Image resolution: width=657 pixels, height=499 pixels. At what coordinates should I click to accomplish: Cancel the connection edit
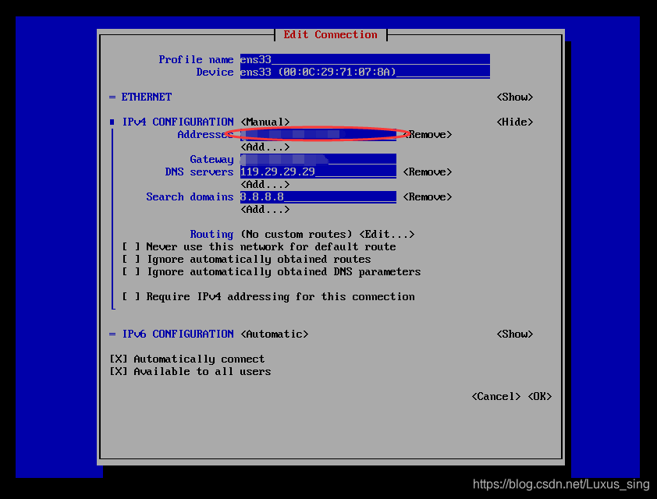tap(496, 396)
